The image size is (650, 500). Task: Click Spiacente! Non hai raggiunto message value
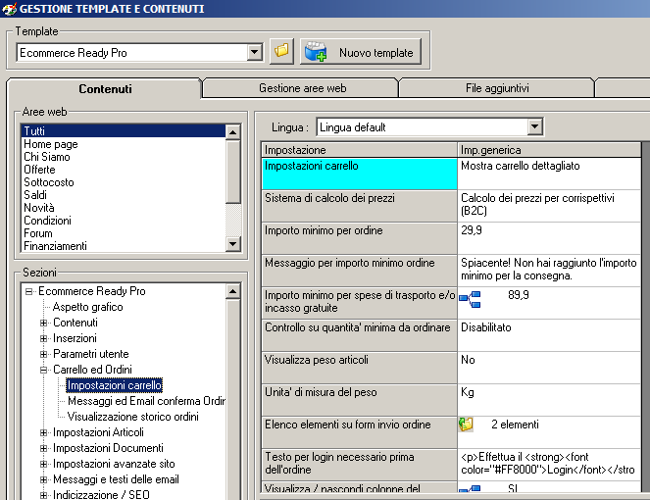(549, 271)
